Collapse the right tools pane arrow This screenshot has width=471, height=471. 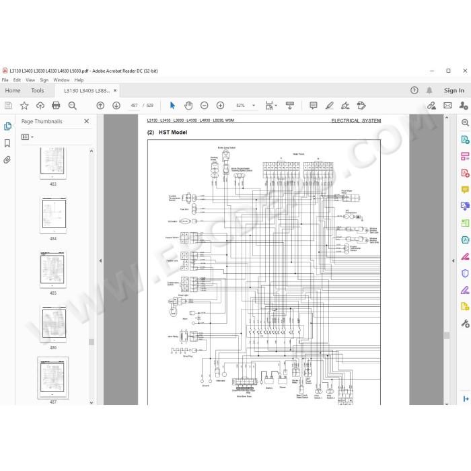click(x=453, y=261)
